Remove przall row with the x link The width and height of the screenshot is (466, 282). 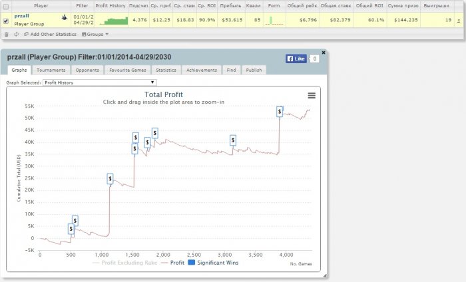[459, 20]
